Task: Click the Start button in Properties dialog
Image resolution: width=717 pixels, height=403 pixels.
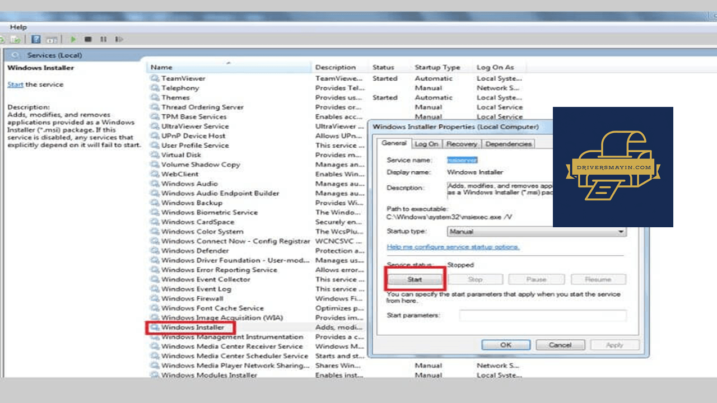Action: coord(415,279)
